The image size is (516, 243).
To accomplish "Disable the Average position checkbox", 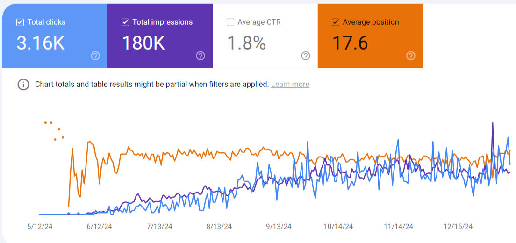I will (x=336, y=22).
